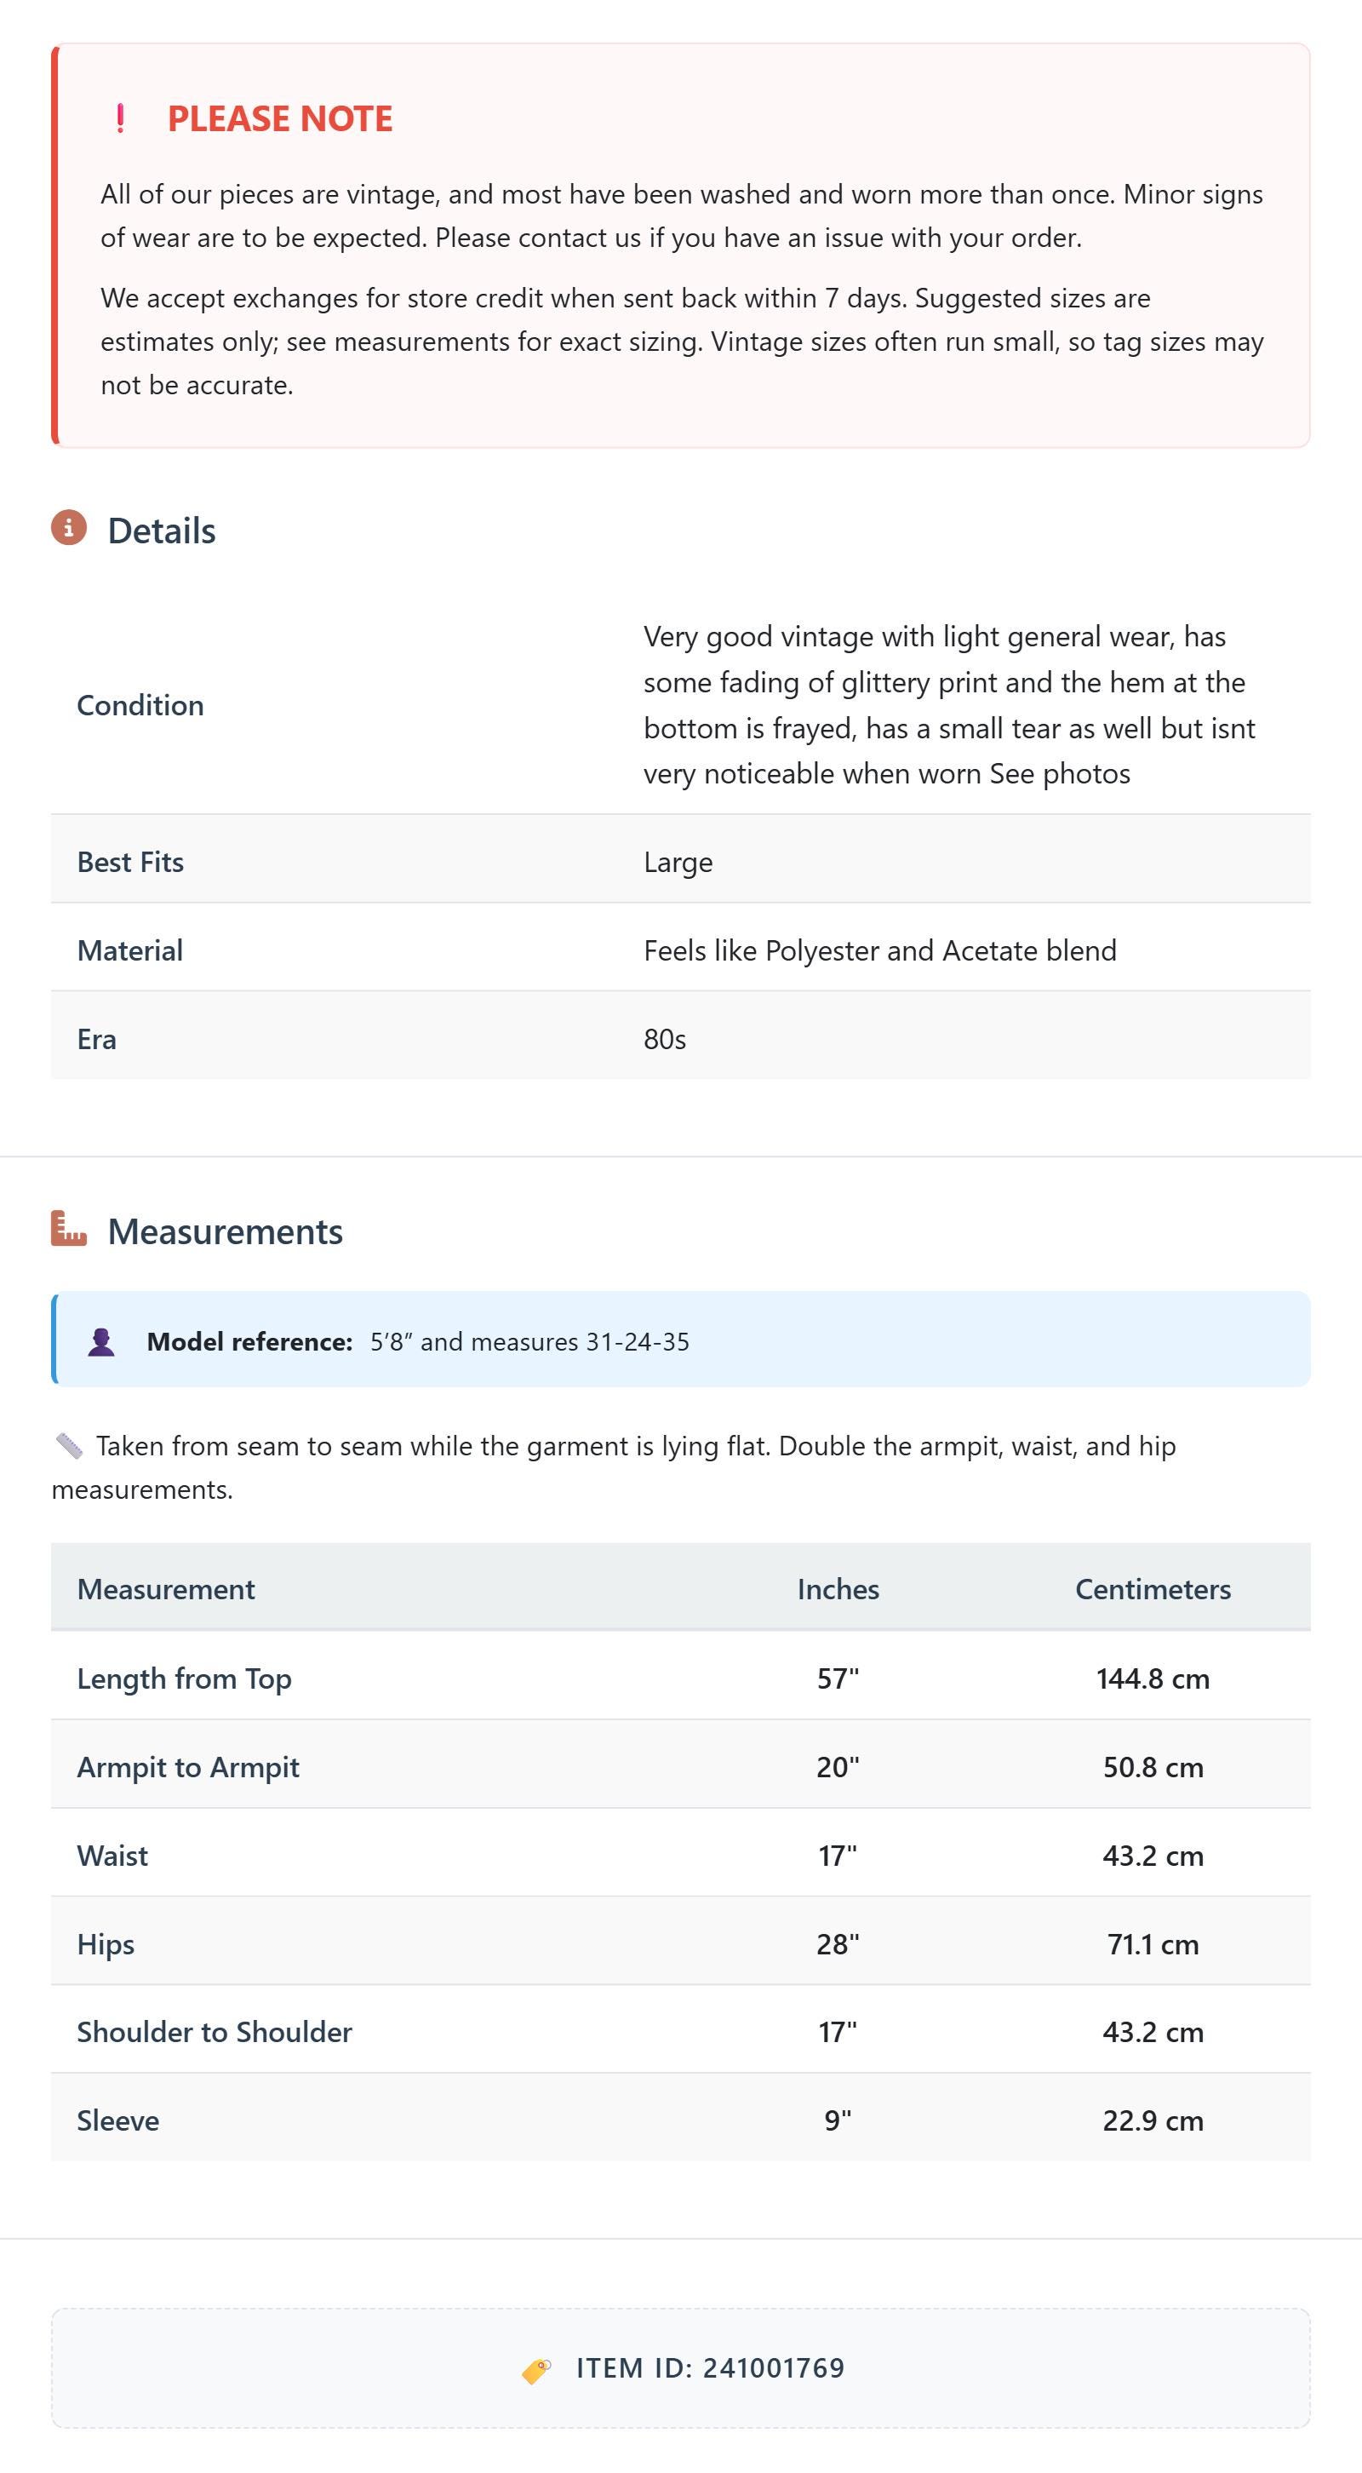The width and height of the screenshot is (1362, 2473).
Task: Click the Details section heading
Action: (x=161, y=531)
